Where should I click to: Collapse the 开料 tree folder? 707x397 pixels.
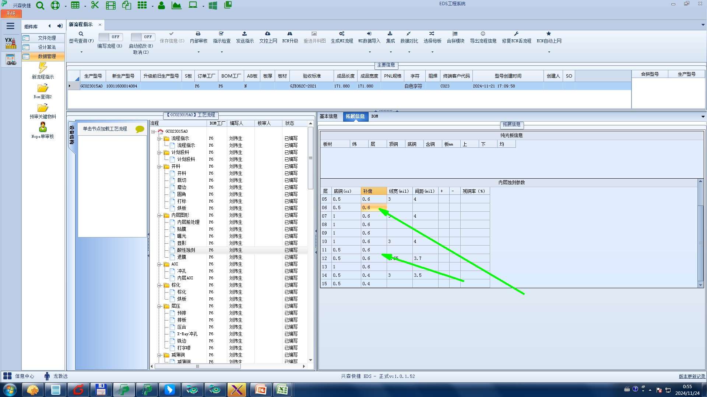[x=159, y=167]
